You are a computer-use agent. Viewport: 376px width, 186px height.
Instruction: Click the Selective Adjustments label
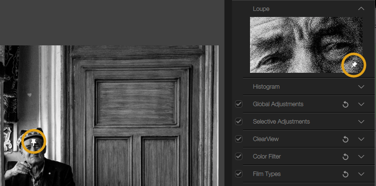coord(281,122)
